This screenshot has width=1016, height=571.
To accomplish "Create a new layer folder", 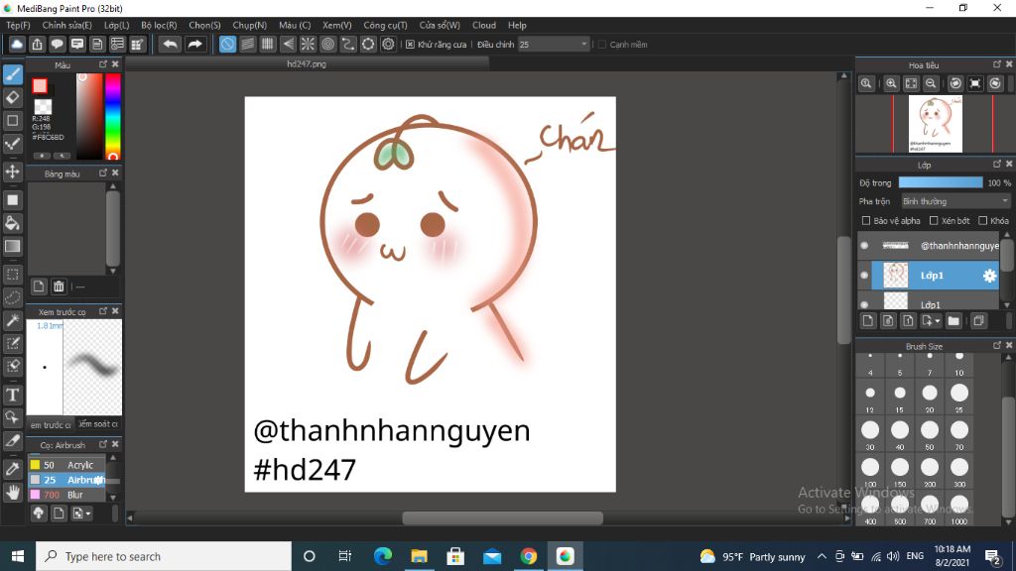I will point(953,320).
